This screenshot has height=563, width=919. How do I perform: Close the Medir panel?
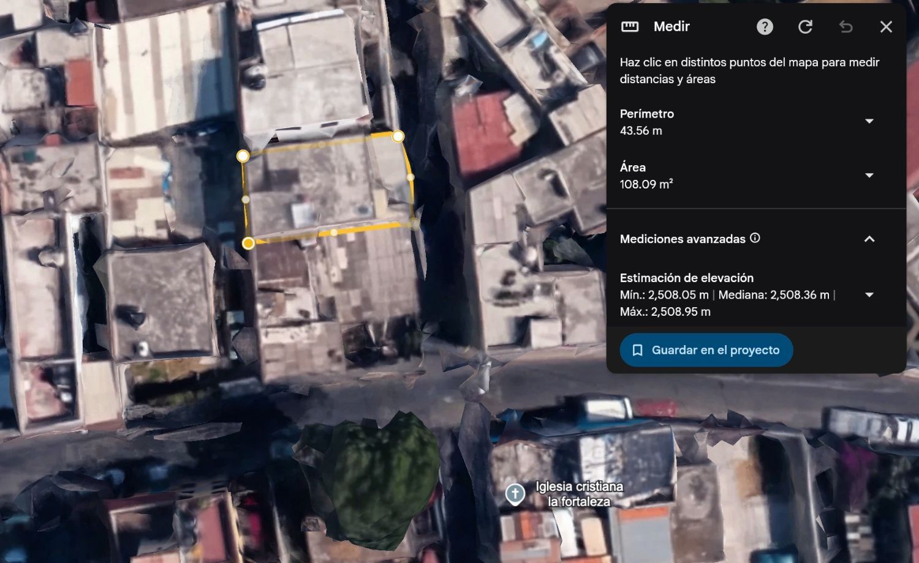click(886, 27)
